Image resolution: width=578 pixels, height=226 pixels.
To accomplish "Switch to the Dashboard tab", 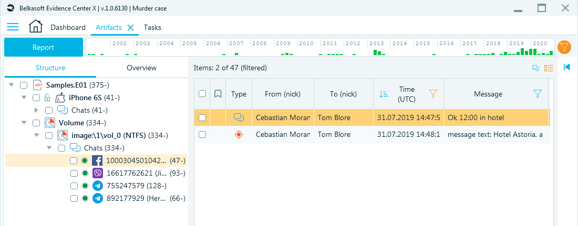I will coord(68,27).
